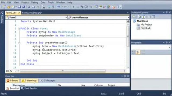Switch to Find Results tab
The height and width of the screenshot is (96, 172).
tap(29, 88)
